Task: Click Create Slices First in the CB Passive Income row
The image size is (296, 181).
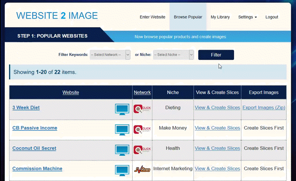Action: pyautogui.click(x=264, y=128)
